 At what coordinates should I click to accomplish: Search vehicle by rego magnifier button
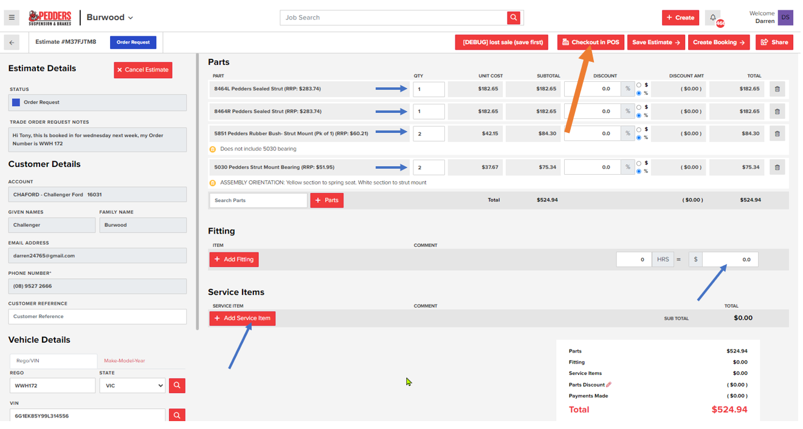[177, 385]
